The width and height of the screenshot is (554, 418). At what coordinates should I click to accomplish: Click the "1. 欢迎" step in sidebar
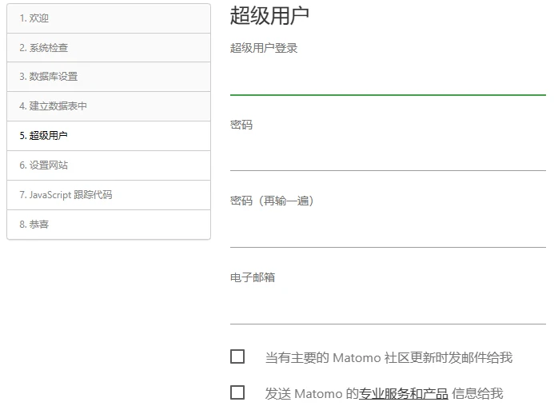click(x=34, y=18)
